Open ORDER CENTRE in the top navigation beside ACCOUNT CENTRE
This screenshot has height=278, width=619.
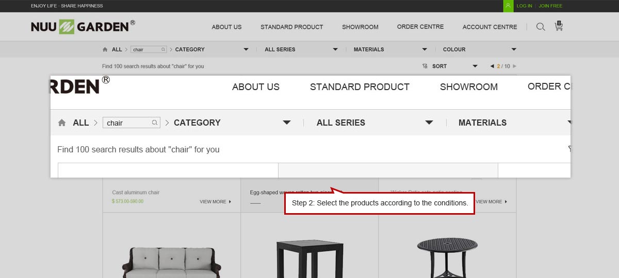click(420, 27)
